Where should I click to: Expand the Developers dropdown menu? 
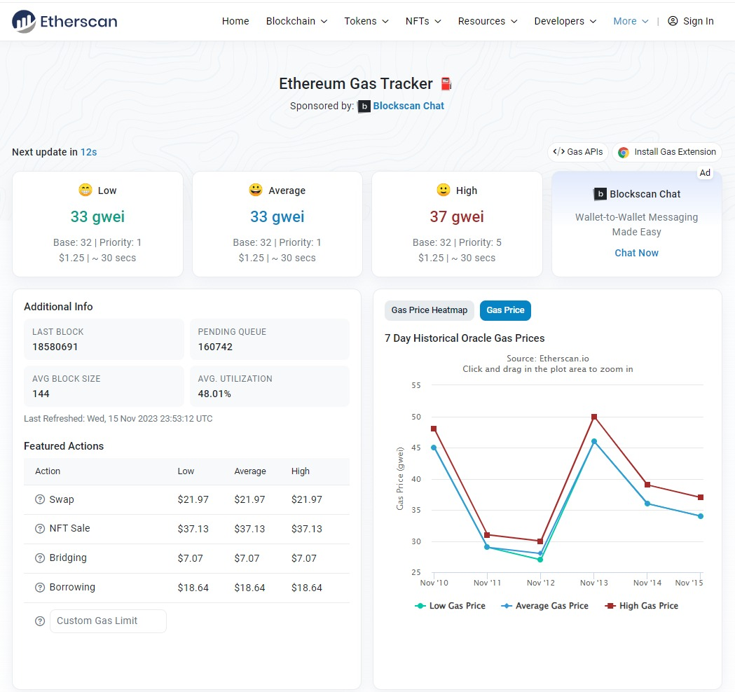(x=565, y=21)
